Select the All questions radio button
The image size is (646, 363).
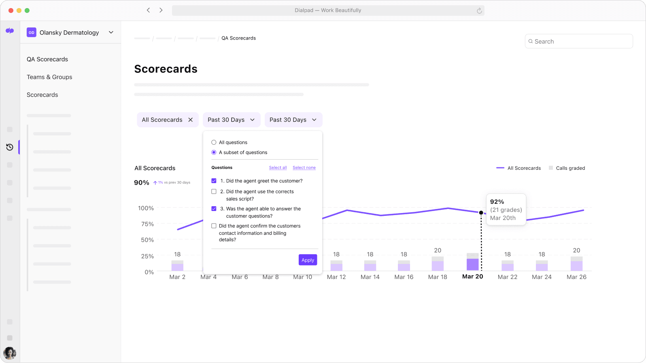point(214,142)
